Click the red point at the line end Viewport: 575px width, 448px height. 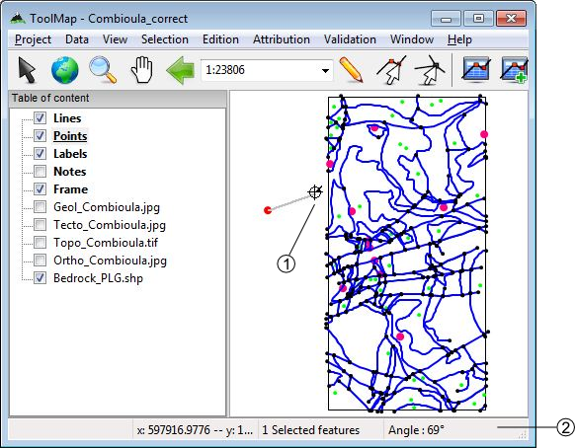268,210
